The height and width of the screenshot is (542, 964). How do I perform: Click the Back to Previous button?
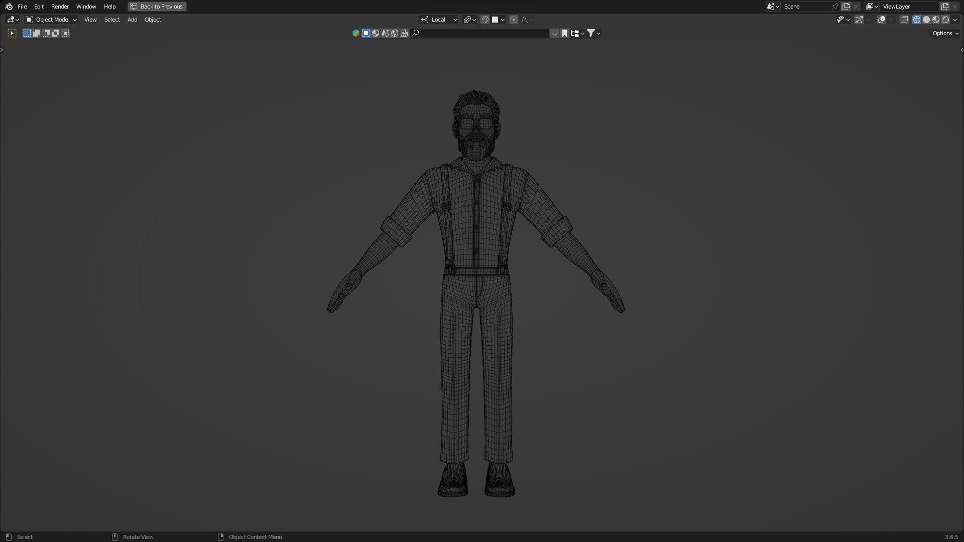(157, 7)
